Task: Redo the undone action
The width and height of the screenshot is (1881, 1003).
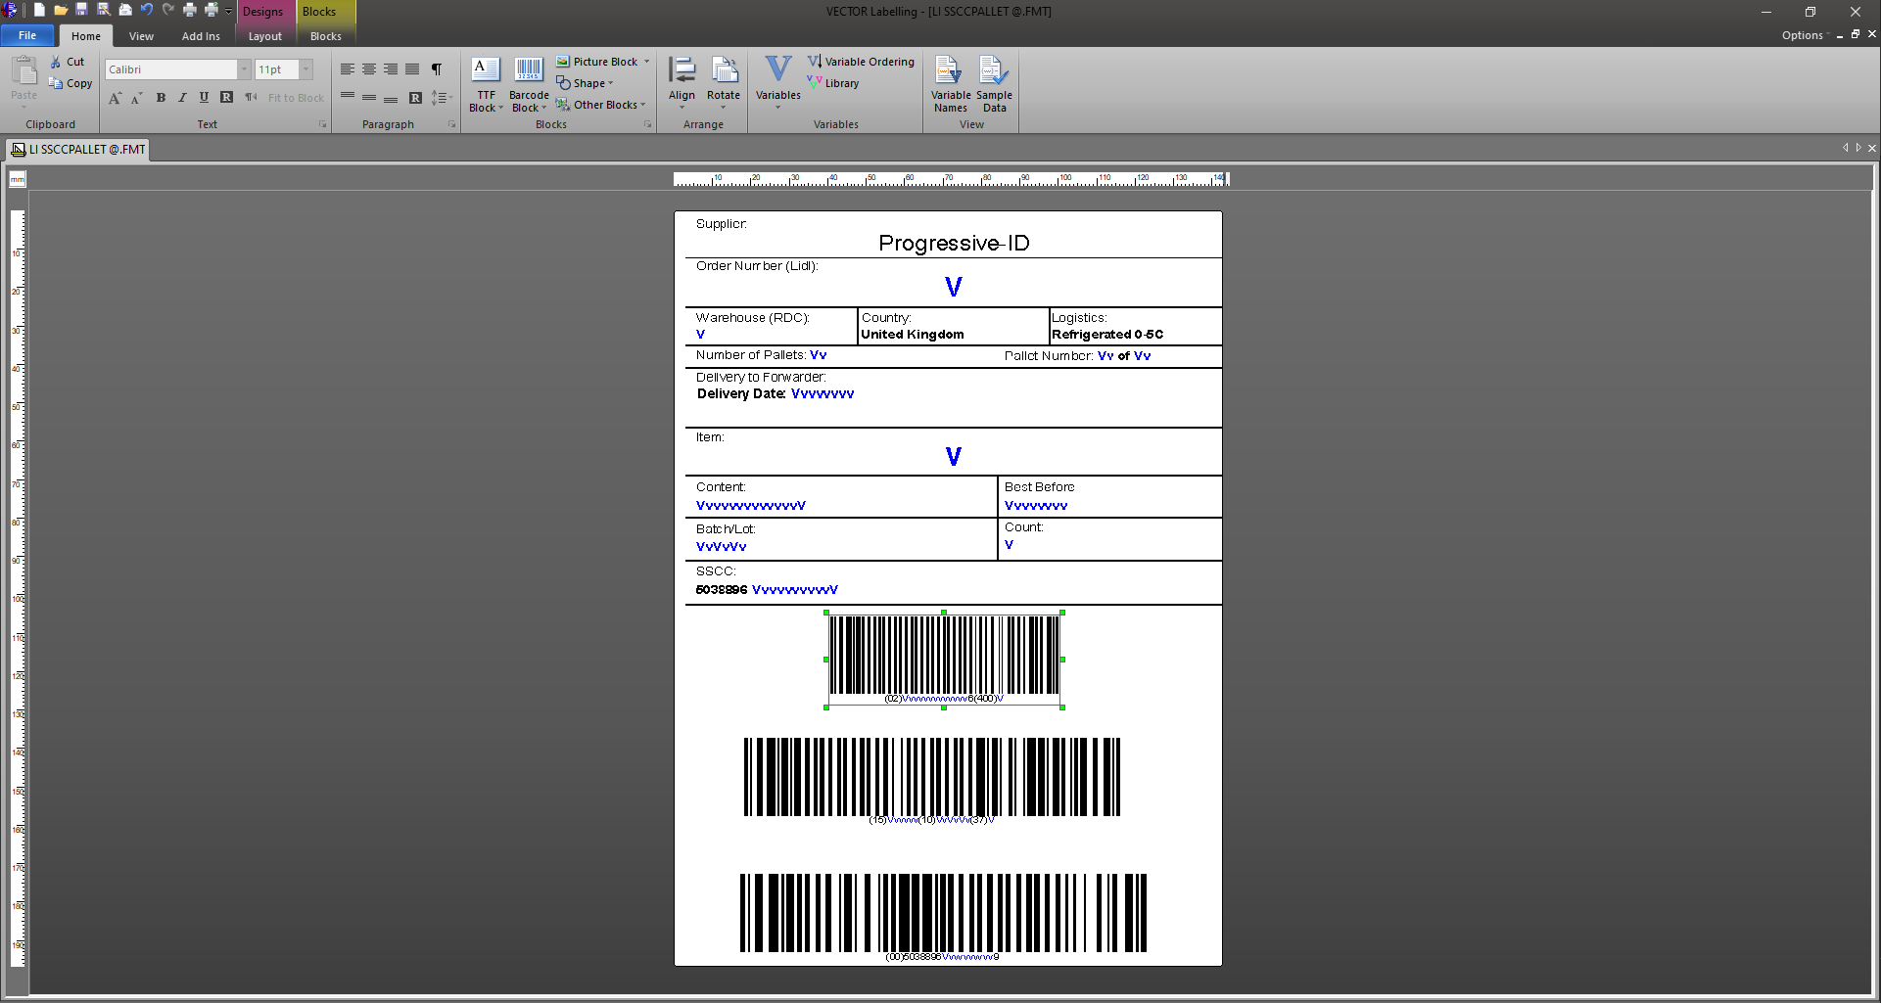Action: click(168, 11)
